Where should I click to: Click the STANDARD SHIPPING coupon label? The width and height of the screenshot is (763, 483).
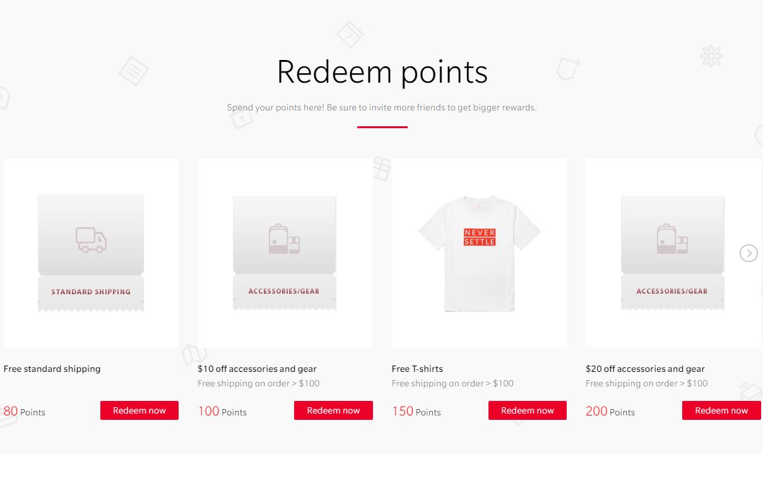point(91,292)
